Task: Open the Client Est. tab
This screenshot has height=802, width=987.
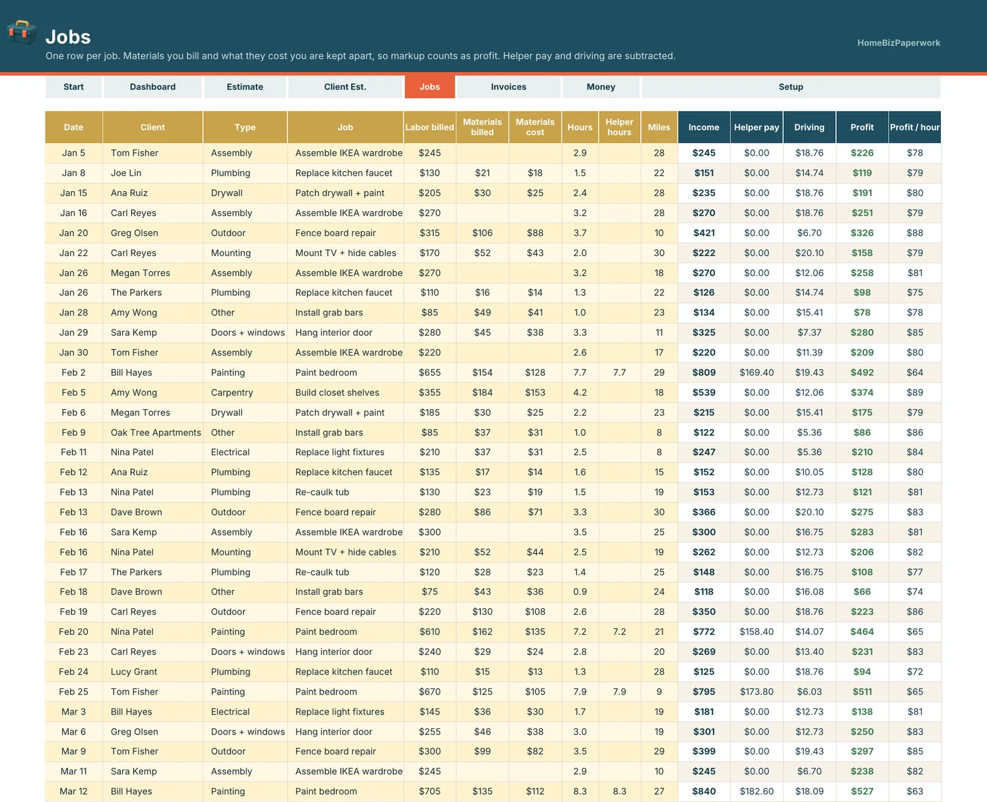Action: [345, 87]
